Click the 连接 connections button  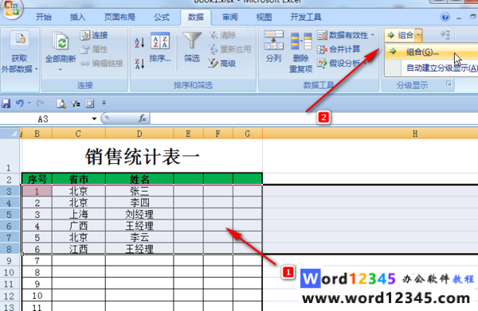[x=94, y=35]
